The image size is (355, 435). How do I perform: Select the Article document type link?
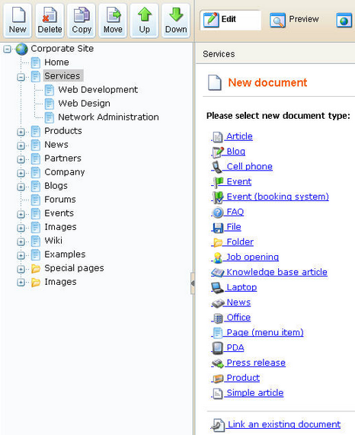[240, 136]
